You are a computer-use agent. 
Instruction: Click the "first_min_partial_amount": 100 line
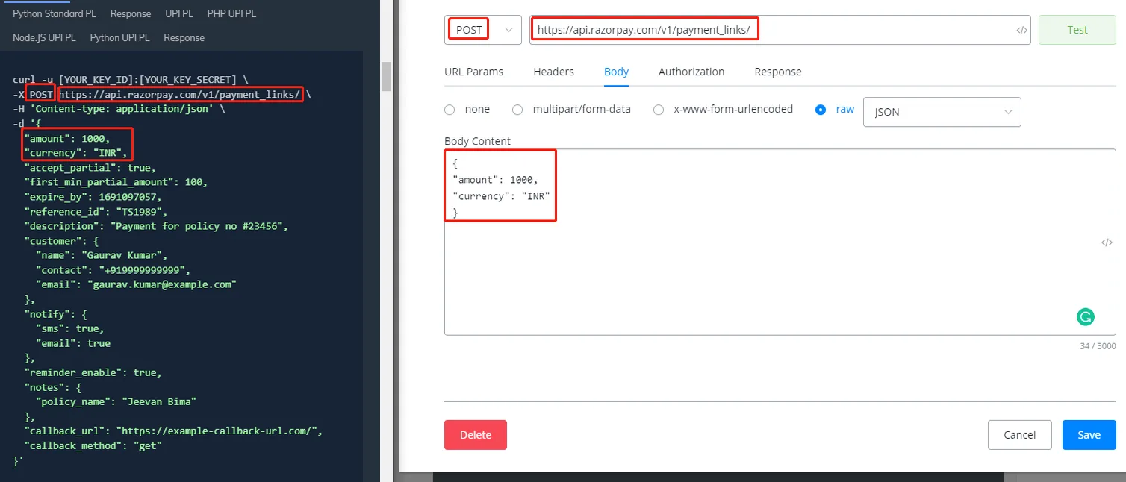tap(116, 182)
